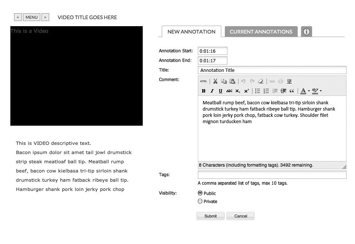
Task: Open the MENU button
Action: click(x=31, y=17)
